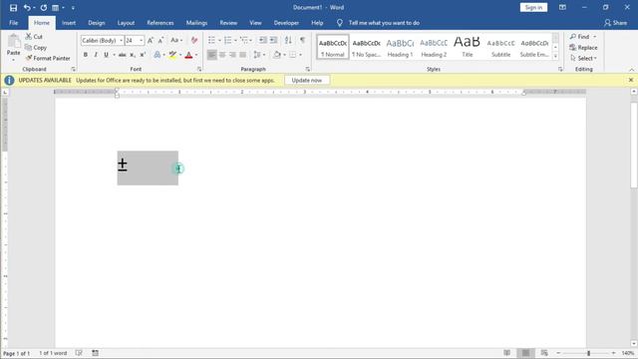638x359 pixels.
Task: Apply yellow text highlight color
Action: point(172,55)
